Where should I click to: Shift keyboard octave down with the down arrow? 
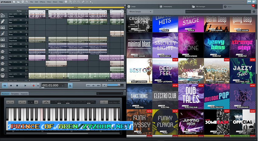(x=8, y=102)
